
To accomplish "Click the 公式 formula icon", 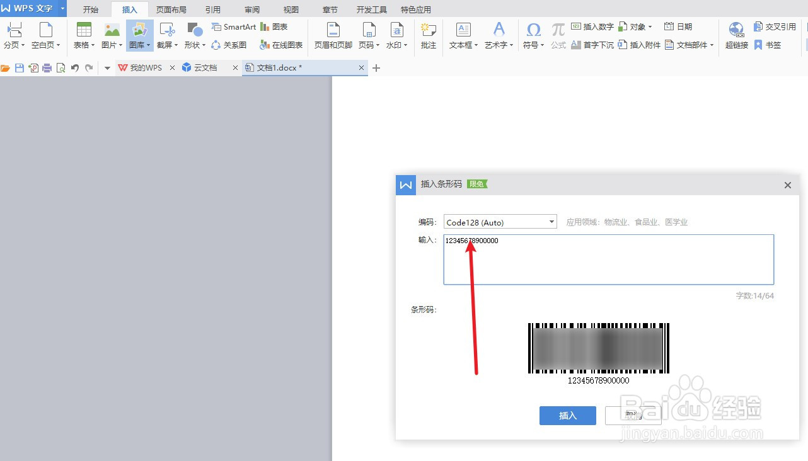I will (x=558, y=30).
